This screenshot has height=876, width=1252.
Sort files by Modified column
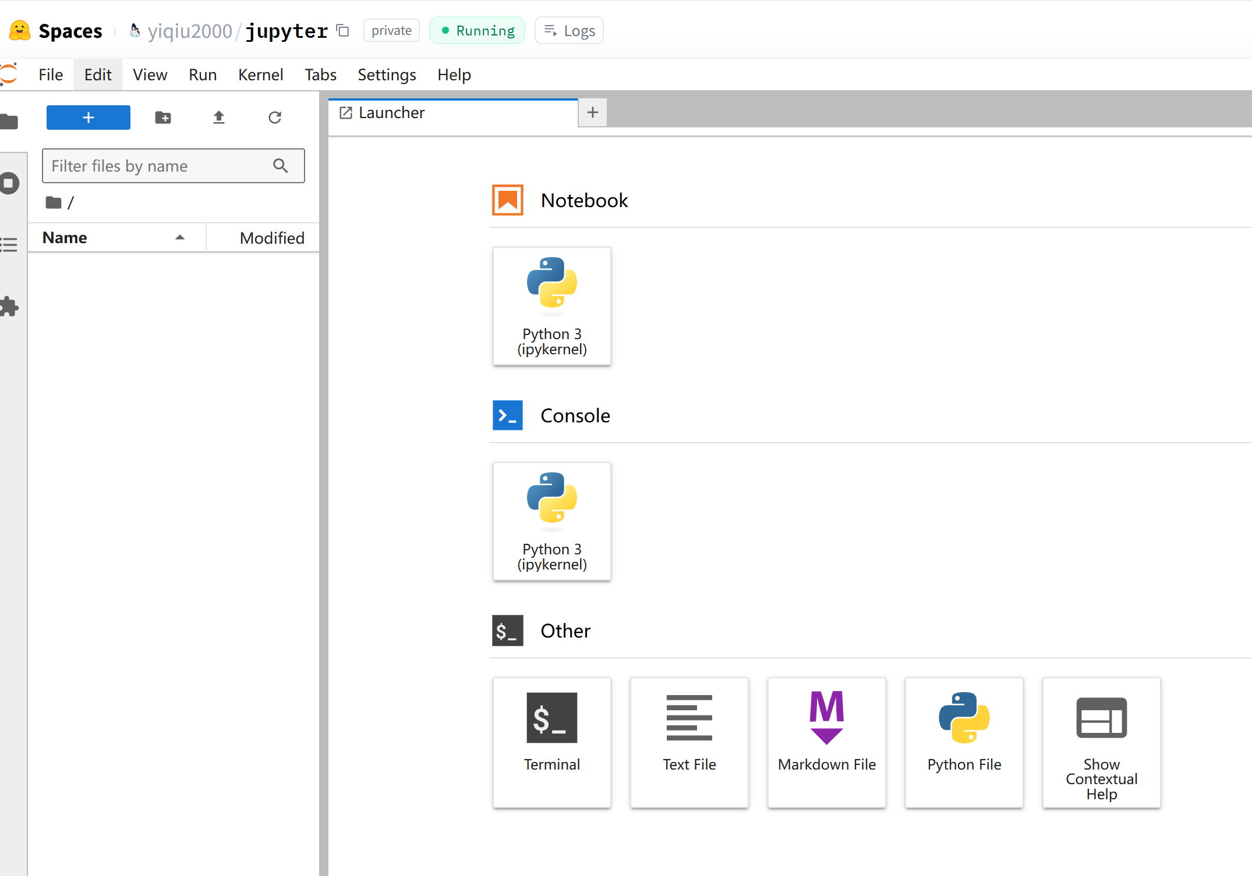(263, 237)
